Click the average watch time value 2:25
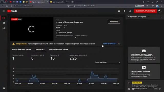Image resolution: width=164 pixels, height=92 pixels. click(73, 59)
